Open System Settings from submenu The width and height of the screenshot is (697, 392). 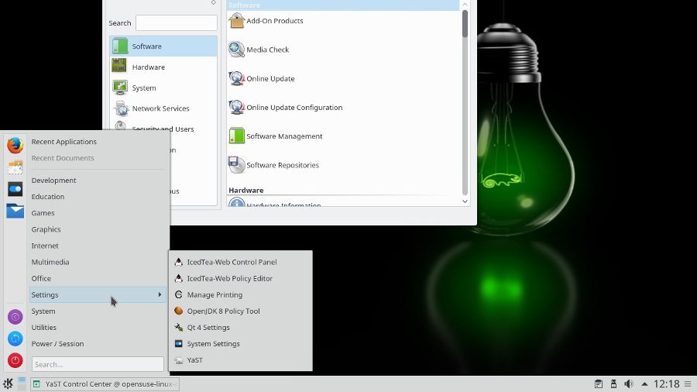(x=241, y=343)
